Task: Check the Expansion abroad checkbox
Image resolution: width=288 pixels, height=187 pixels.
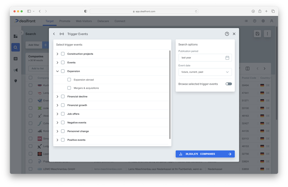Action: [69, 79]
